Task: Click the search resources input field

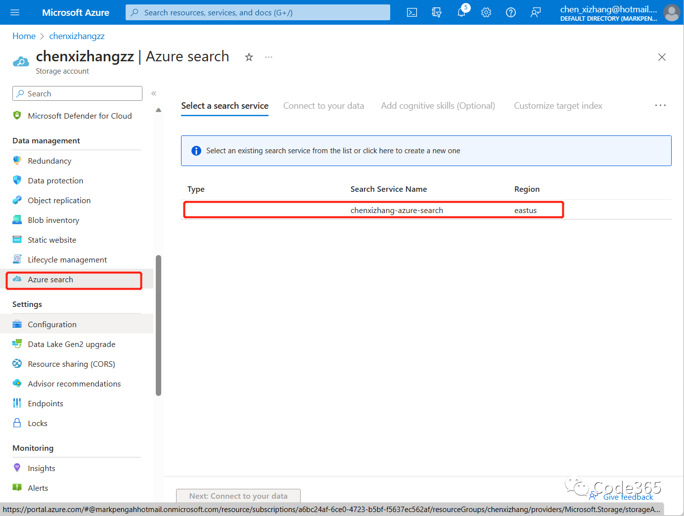Action: coord(257,12)
